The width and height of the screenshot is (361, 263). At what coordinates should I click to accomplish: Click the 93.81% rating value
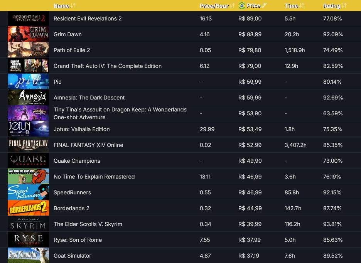tap(332, 224)
